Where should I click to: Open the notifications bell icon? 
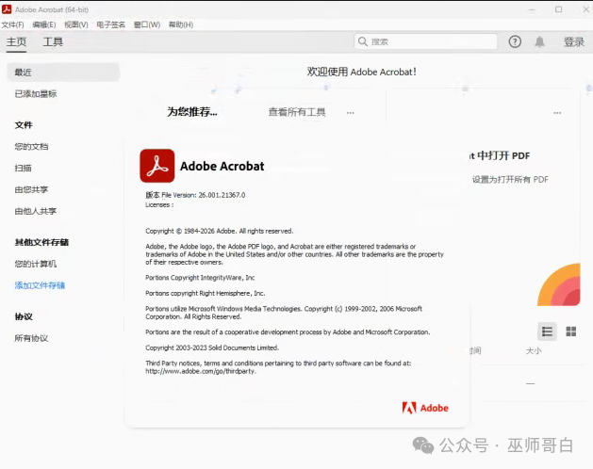pyautogui.click(x=539, y=41)
